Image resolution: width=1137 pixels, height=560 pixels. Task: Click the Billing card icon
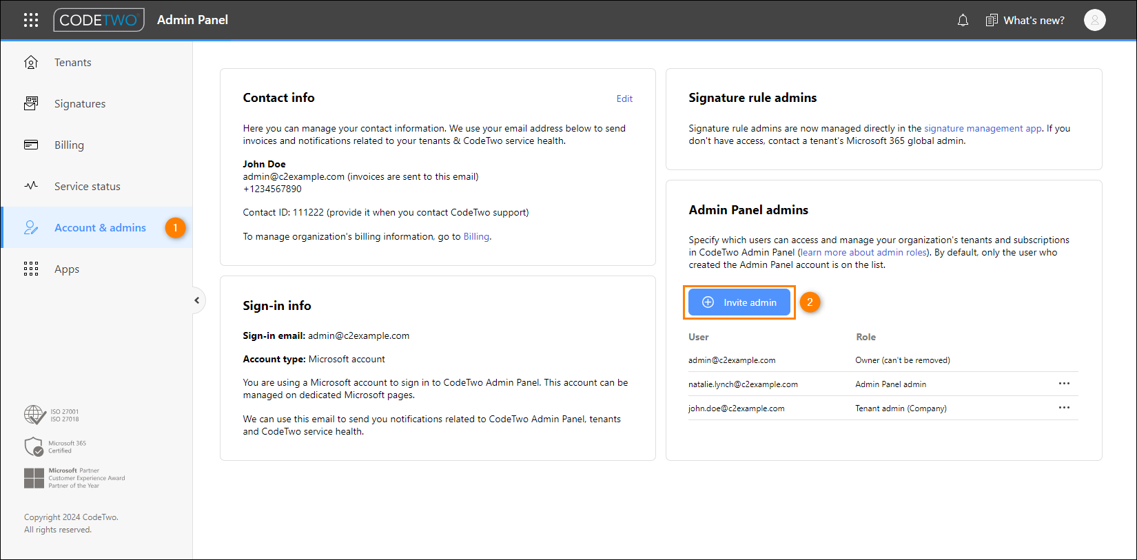[x=31, y=145]
